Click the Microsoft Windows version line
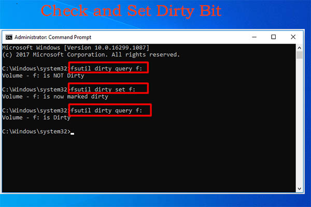The height and width of the screenshot is (207, 311). coord(76,48)
